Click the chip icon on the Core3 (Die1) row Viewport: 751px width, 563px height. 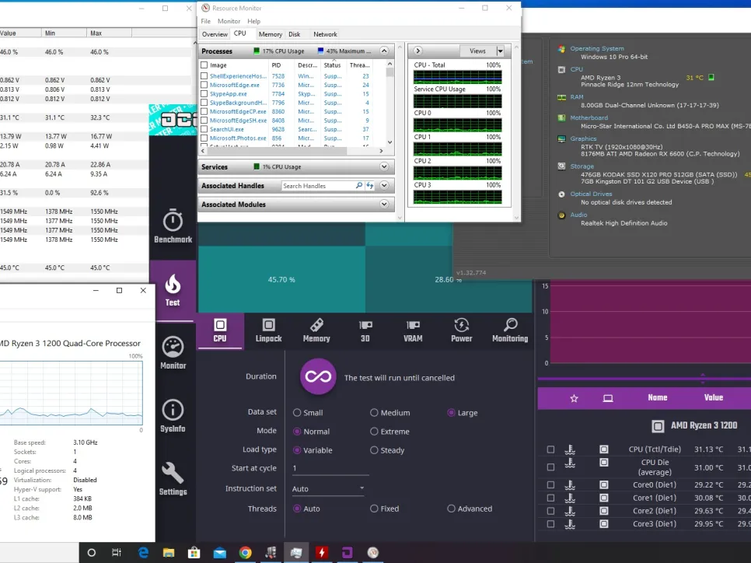click(604, 523)
